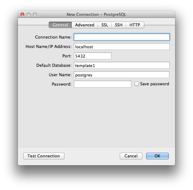Click the New Connection – PostgreSQL title text

(x=96, y=14)
